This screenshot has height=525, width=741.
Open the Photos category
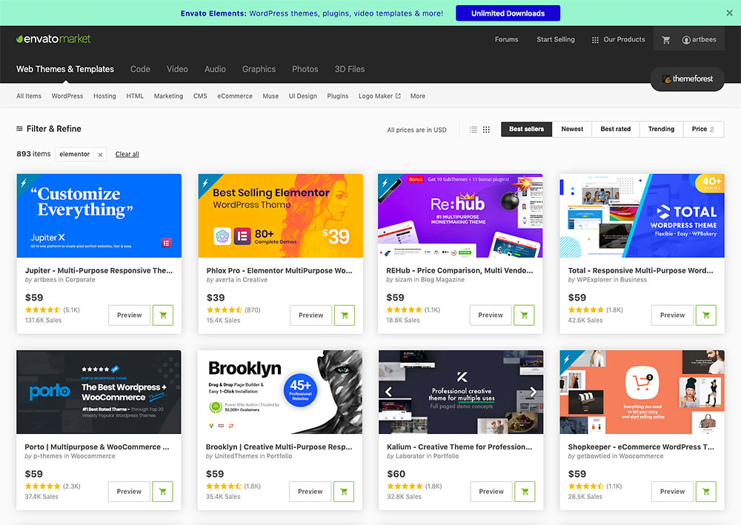[305, 69]
